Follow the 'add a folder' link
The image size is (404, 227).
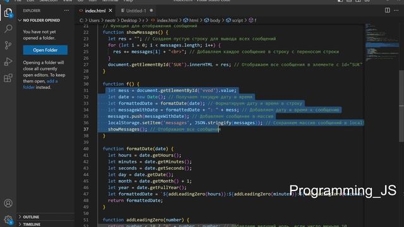click(x=40, y=84)
